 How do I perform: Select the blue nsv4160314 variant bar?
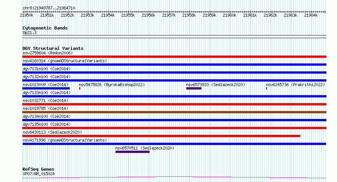(x=174, y=65)
